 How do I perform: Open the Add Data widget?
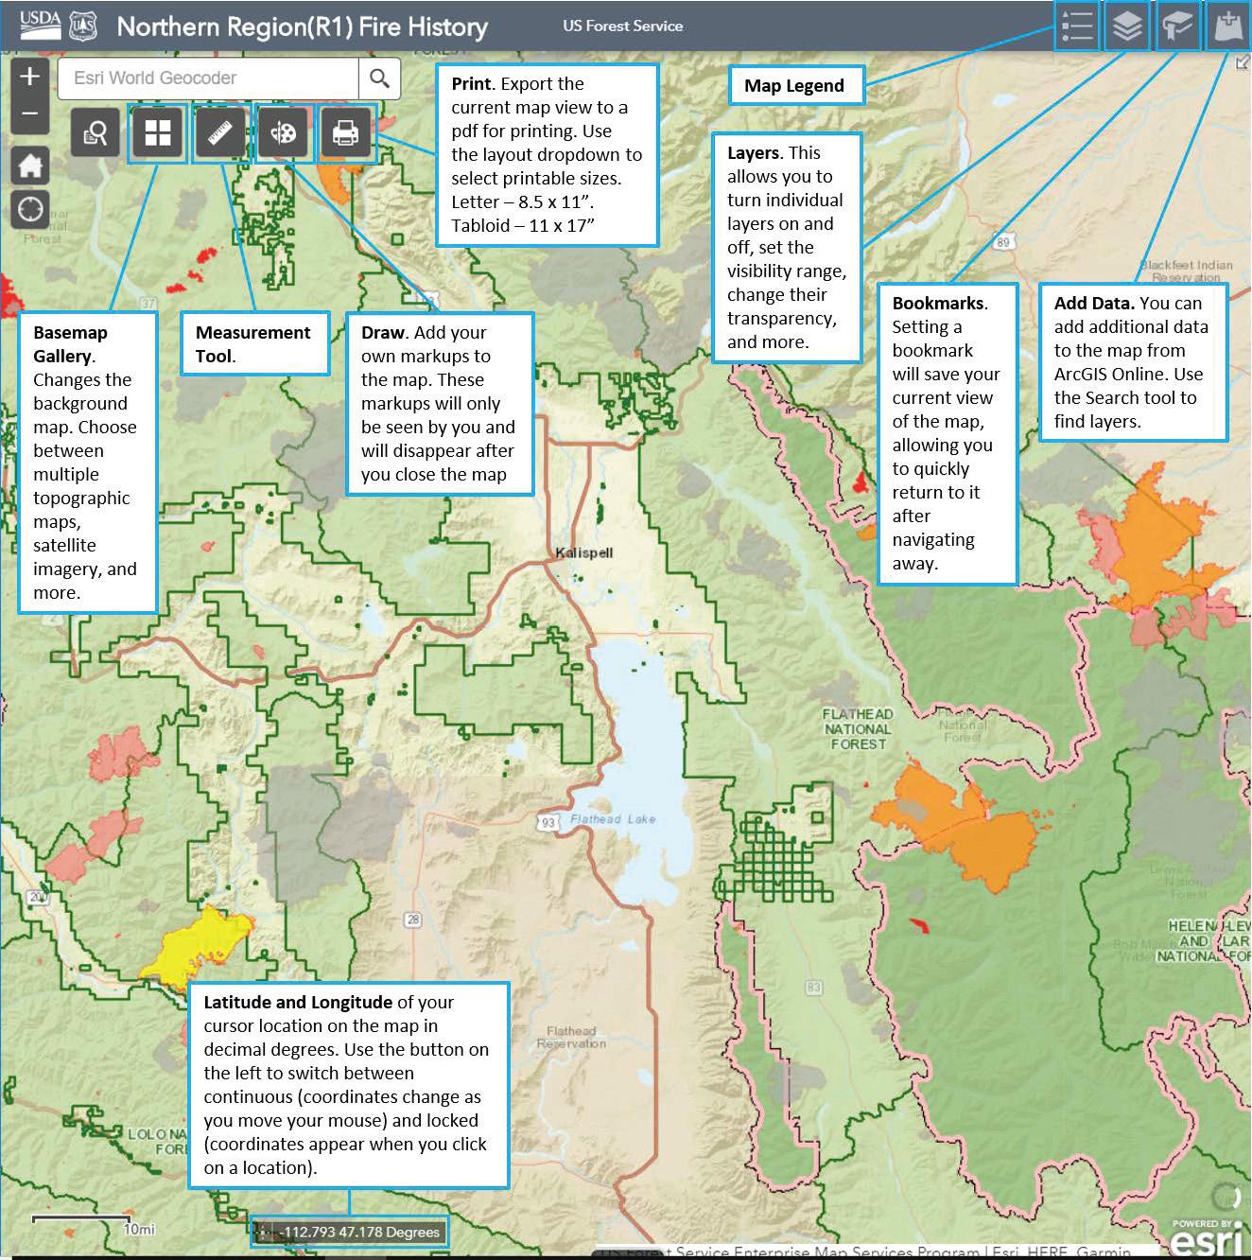1227,26
